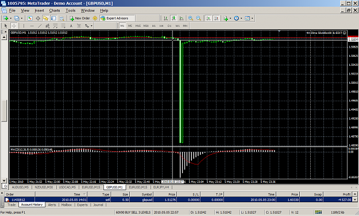
Task: Open MetaEditor via yellow diamond icon
Action: tap(95, 18)
